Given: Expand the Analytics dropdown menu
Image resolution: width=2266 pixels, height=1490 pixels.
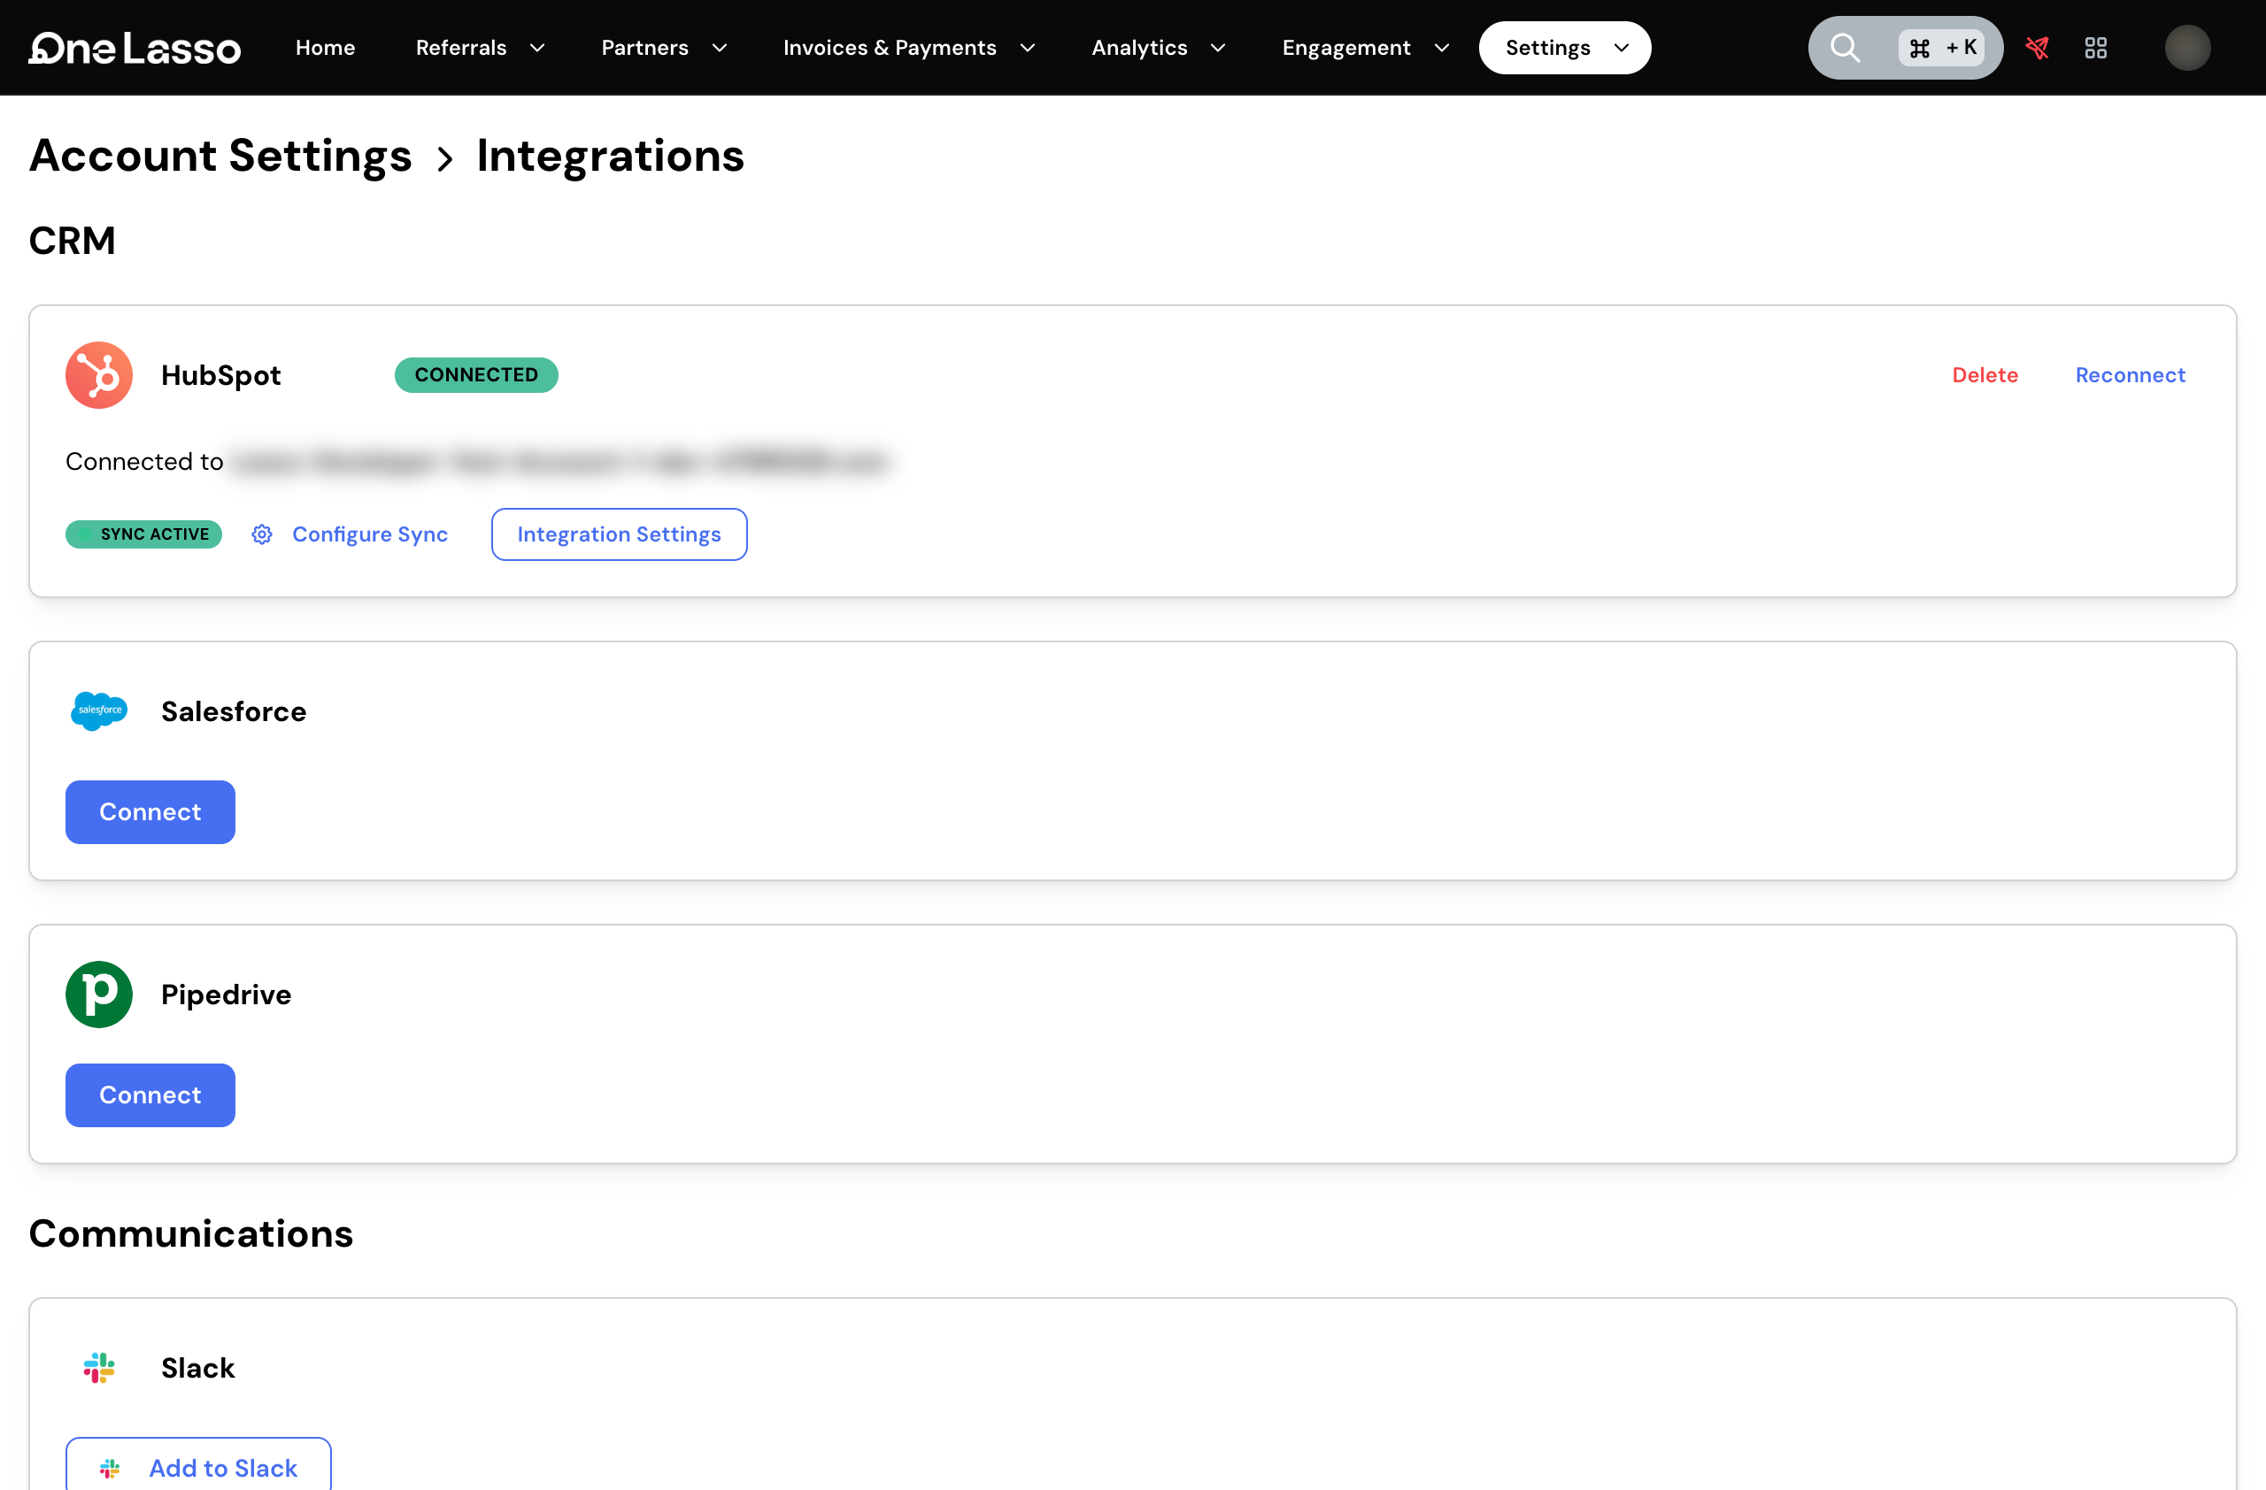Looking at the screenshot, I should coord(1158,48).
